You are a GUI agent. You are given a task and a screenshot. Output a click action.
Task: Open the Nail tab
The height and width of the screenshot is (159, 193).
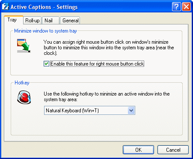tap(50, 21)
